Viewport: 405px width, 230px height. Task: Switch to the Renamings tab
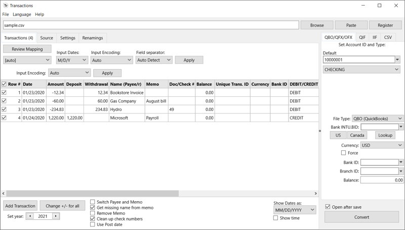pyautogui.click(x=93, y=38)
